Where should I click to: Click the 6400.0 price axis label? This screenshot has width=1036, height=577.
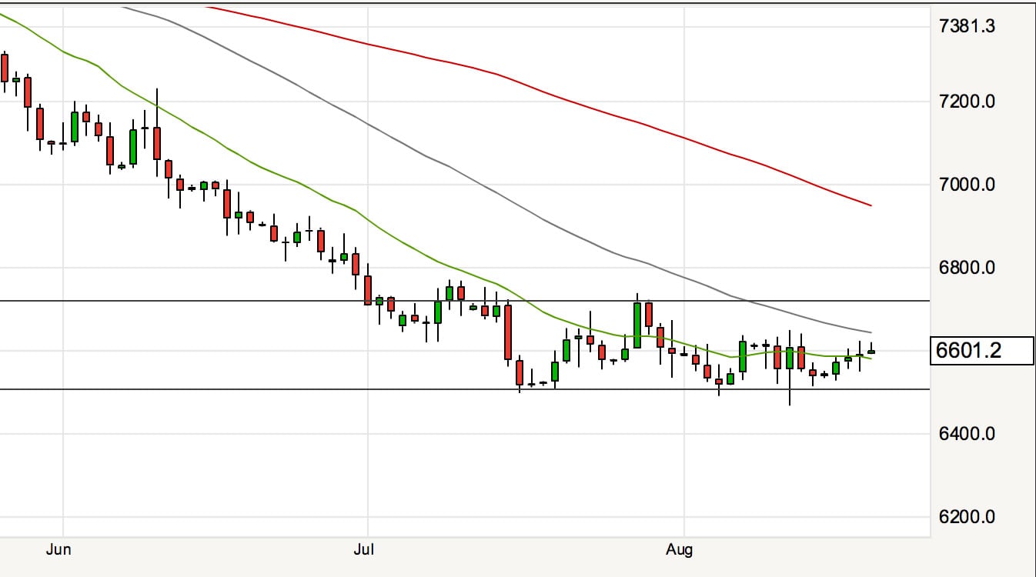tap(967, 434)
